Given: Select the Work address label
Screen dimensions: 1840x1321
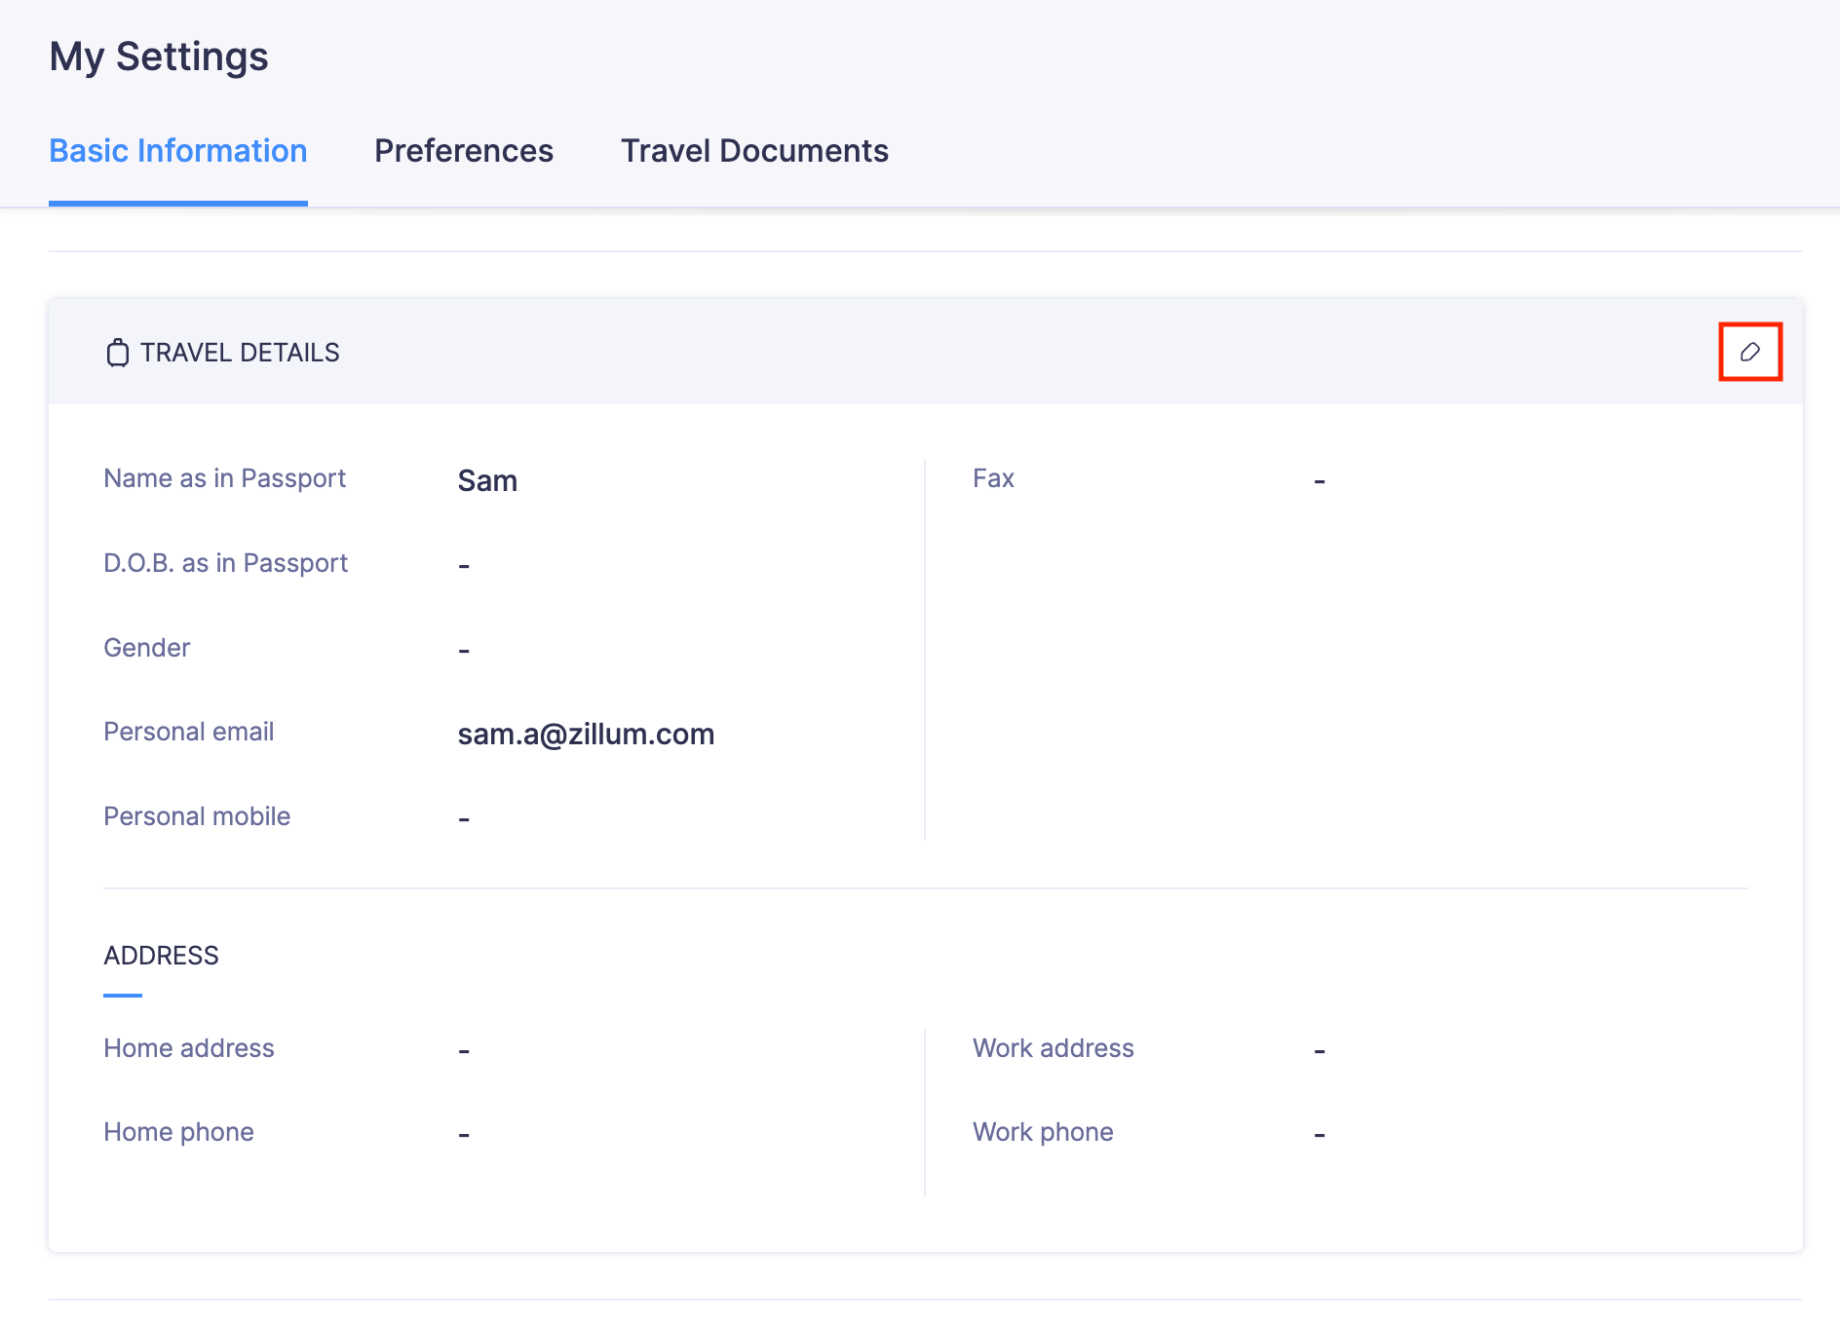Looking at the screenshot, I should coord(1053,1048).
